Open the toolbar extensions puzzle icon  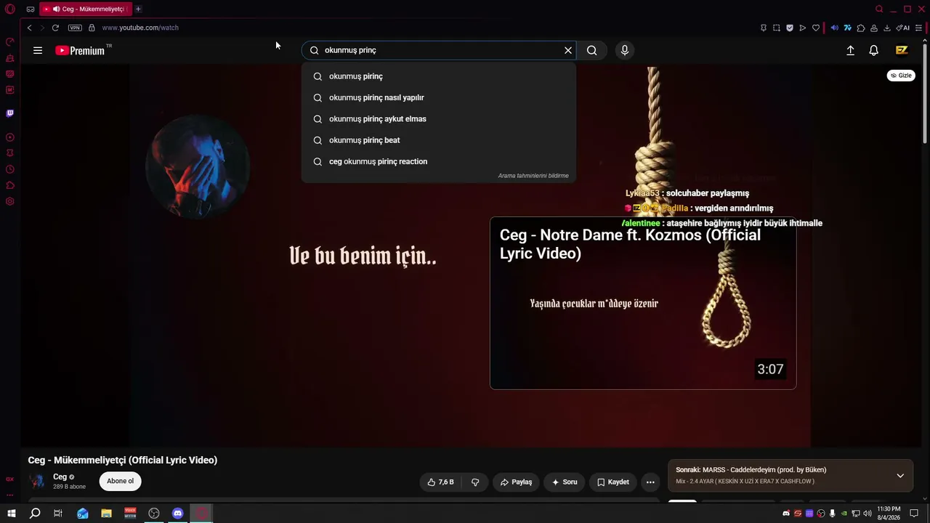point(861,28)
